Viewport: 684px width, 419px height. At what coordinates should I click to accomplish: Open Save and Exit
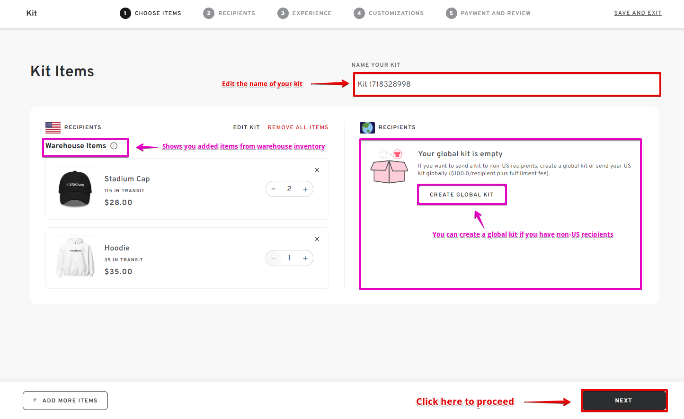point(638,13)
